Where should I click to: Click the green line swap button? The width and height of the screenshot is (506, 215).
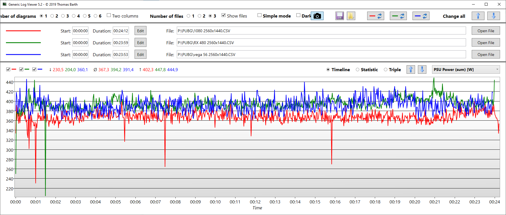[x=398, y=16]
